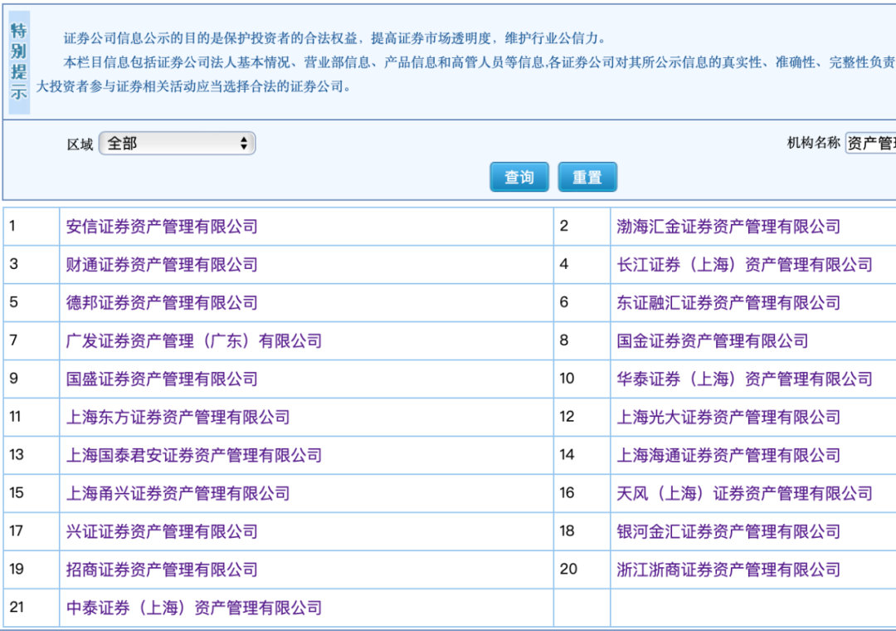896x631 pixels.
Task: Select row number 21 cell
Action: point(32,608)
